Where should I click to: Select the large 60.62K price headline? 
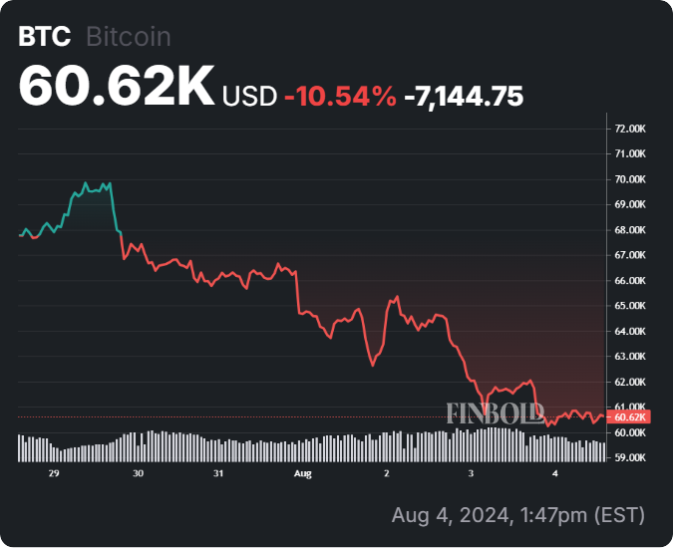coord(116,89)
